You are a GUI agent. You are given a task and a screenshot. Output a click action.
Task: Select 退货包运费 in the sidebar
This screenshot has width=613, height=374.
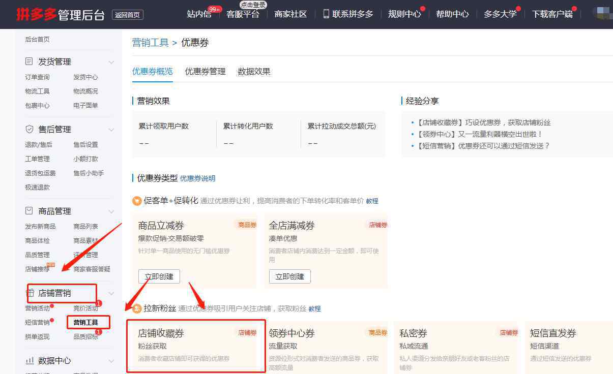(41, 173)
